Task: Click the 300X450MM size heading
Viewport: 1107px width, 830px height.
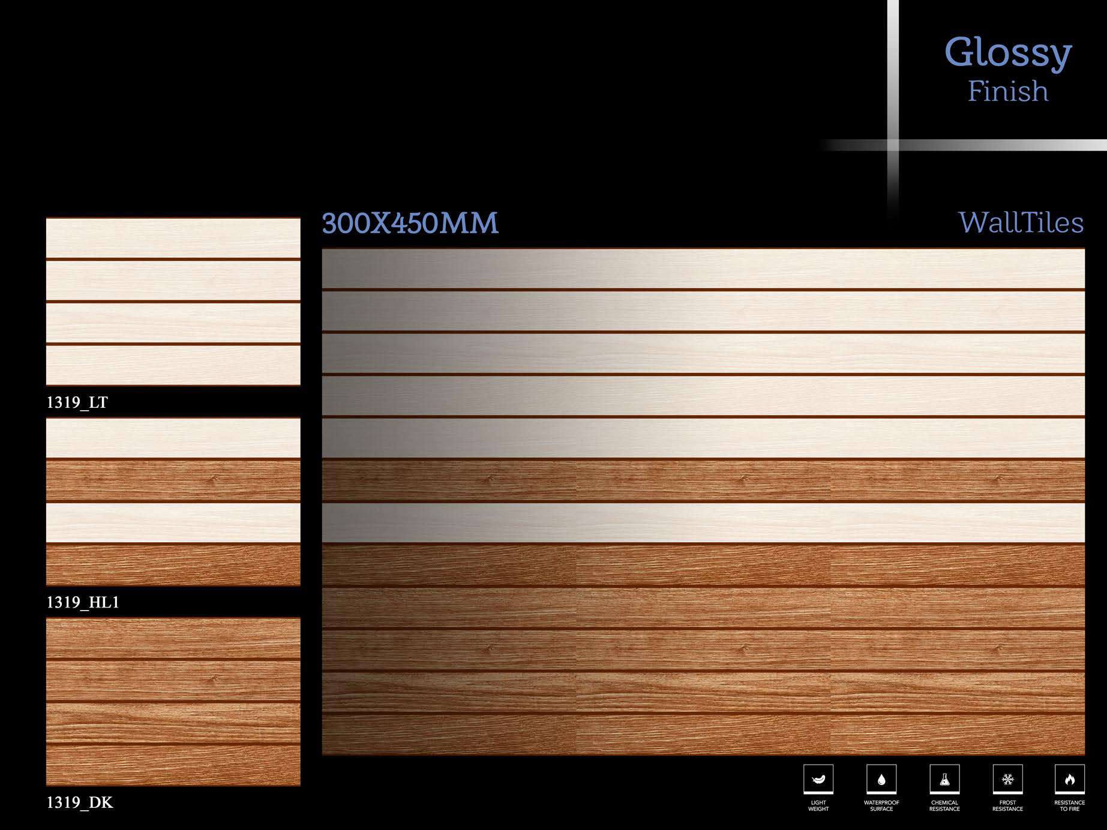Action: click(410, 223)
